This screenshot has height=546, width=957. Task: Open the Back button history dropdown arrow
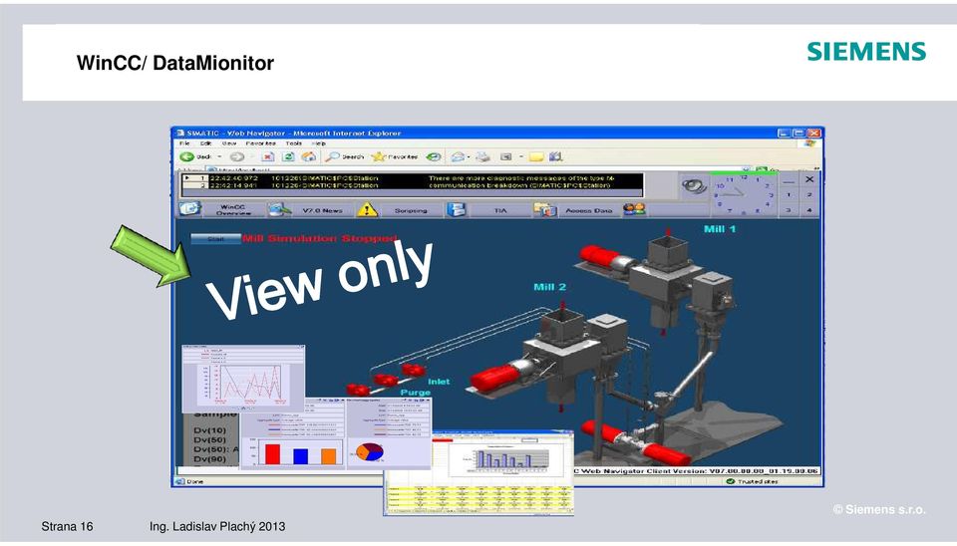219,156
